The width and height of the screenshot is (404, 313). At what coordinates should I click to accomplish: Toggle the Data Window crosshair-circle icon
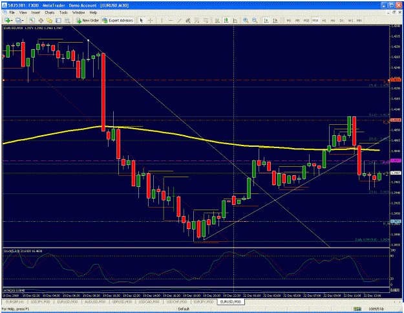click(x=41, y=20)
